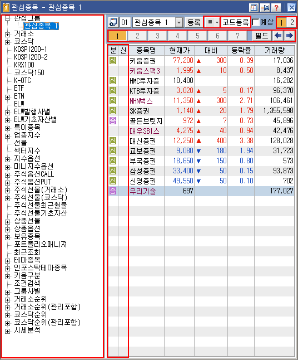Click the 신 badge on the 신영증권 row
This screenshot has height=360, width=298.
113,181
